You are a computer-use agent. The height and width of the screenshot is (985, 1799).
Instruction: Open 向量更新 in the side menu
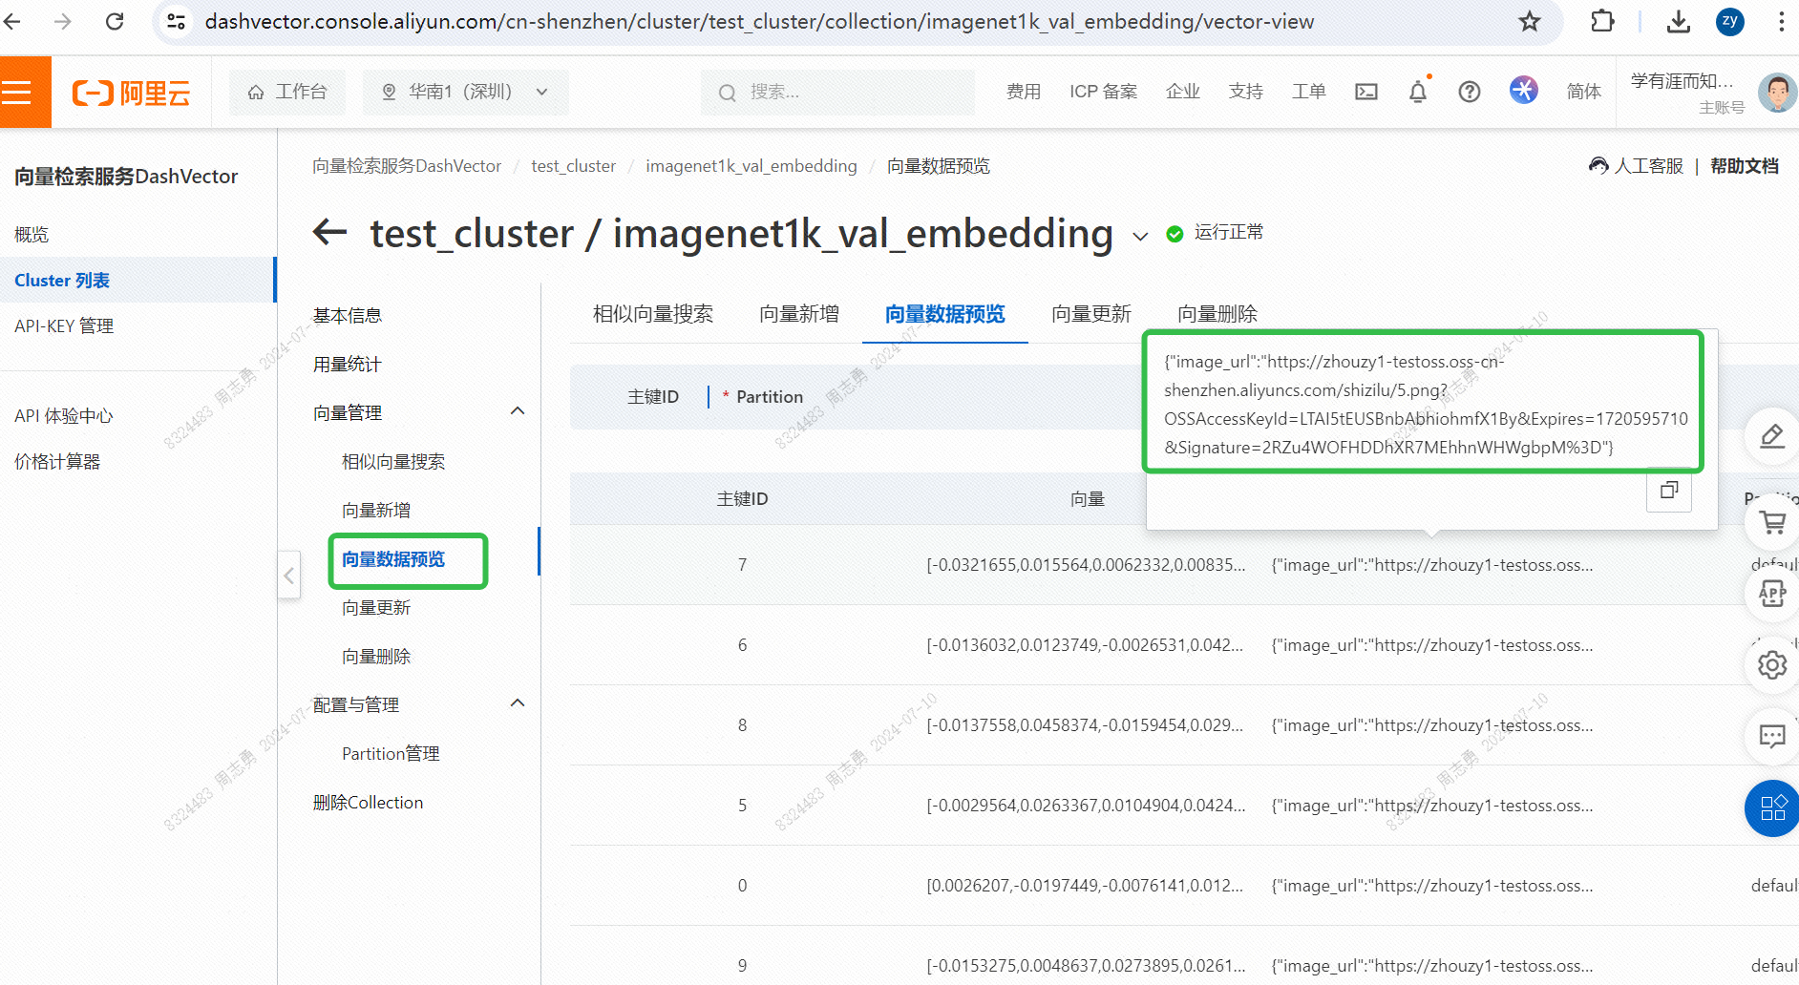click(376, 608)
